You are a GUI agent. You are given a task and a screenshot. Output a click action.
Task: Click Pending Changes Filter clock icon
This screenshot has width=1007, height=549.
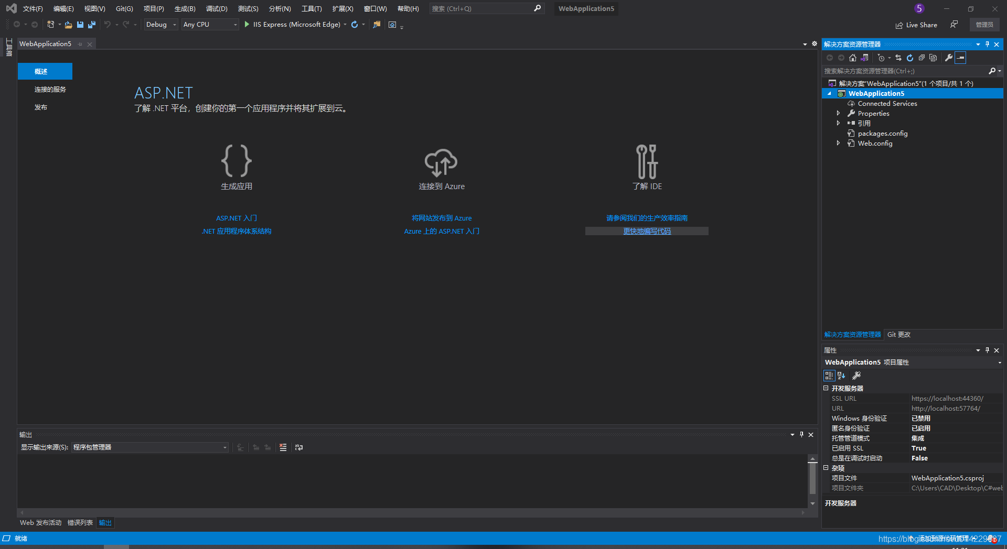tap(881, 58)
